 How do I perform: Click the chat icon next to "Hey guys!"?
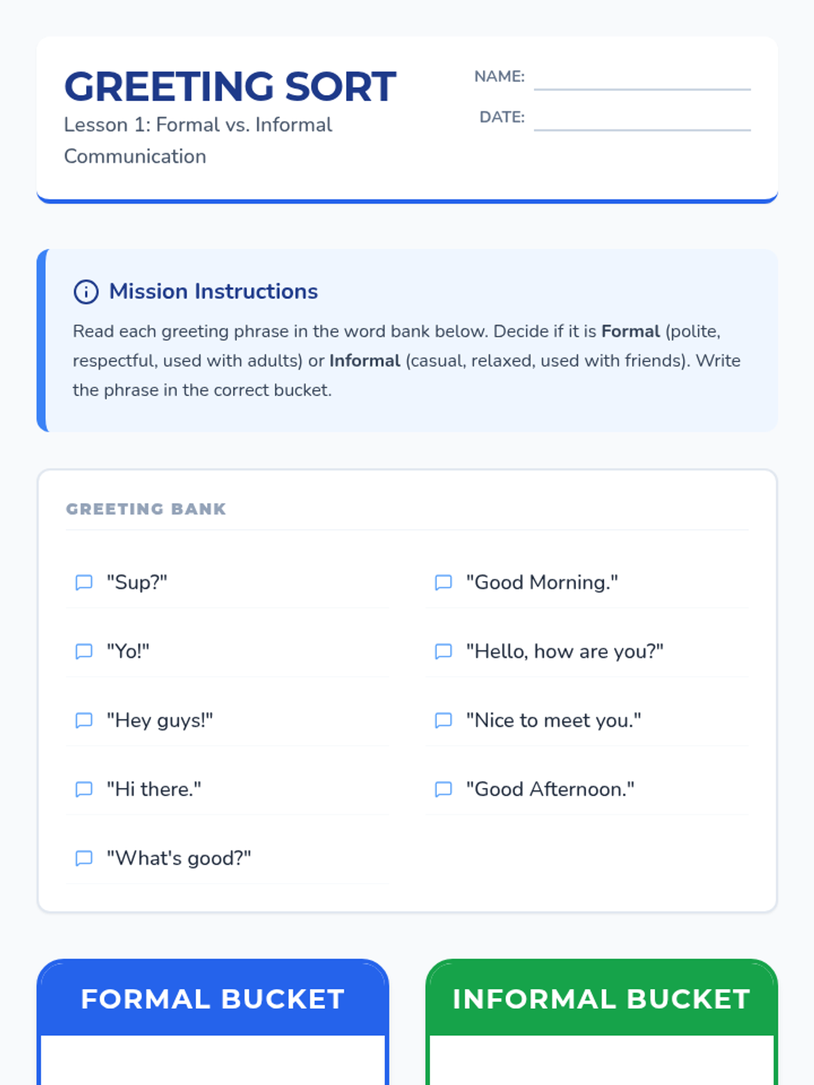[83, 720]
